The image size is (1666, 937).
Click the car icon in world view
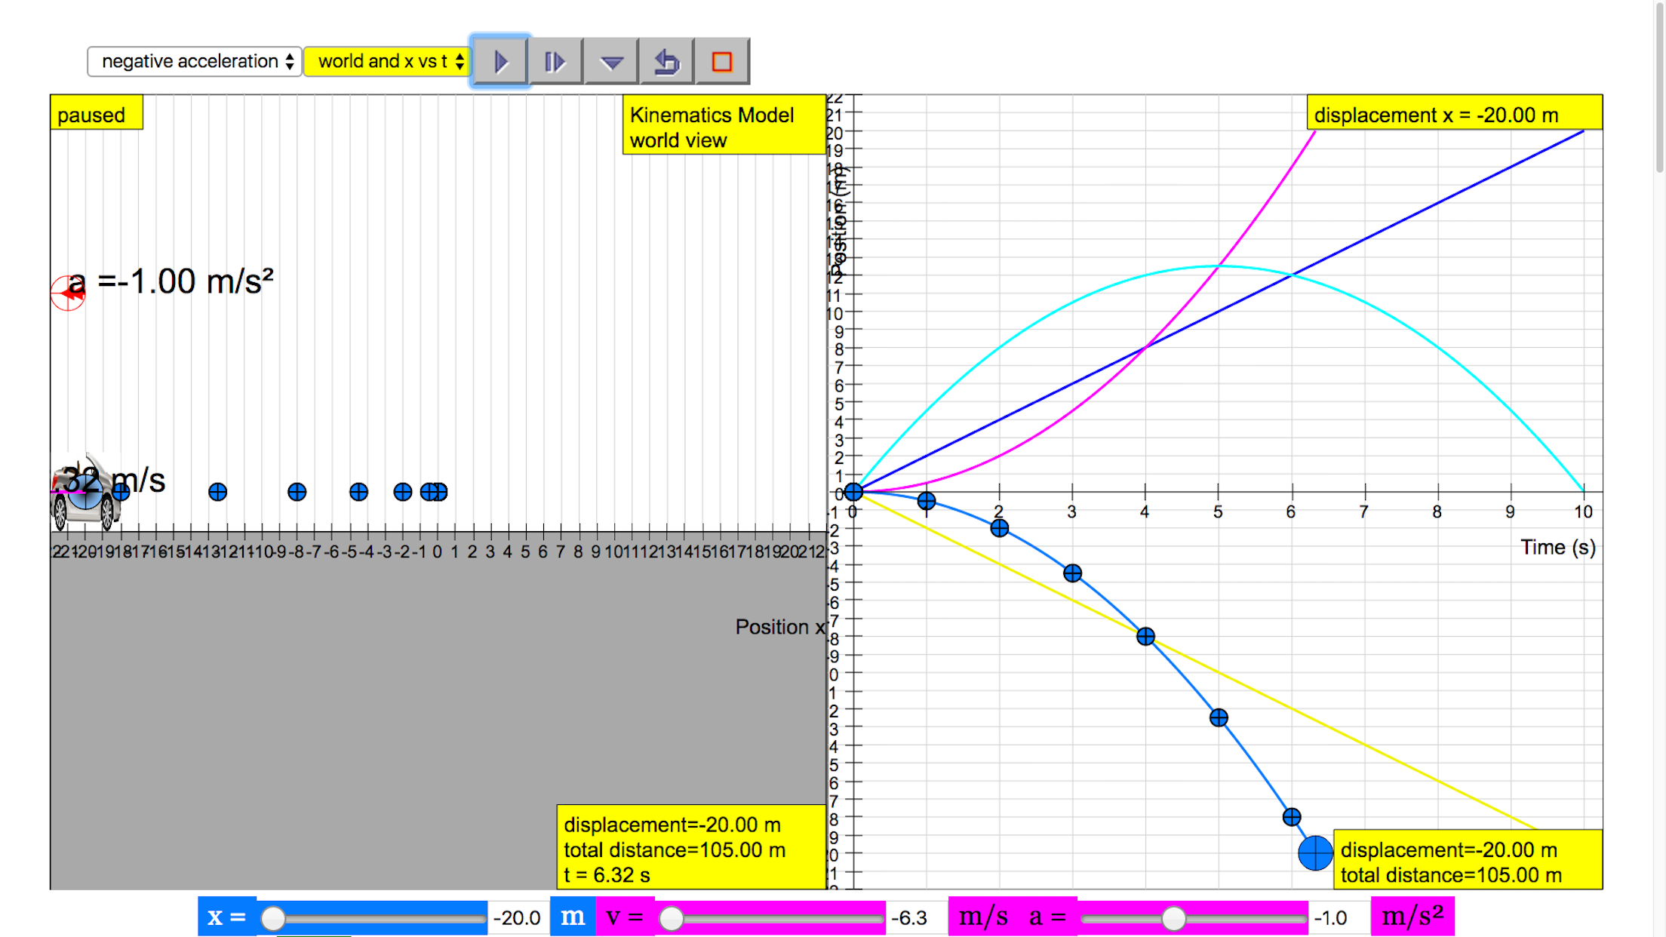pos(85,496)
